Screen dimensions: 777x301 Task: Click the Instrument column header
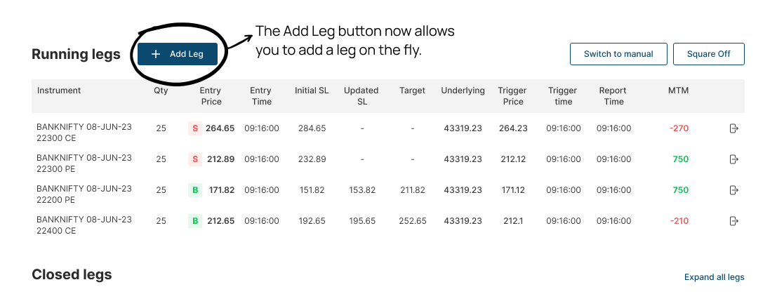click(x=59, y=91)
